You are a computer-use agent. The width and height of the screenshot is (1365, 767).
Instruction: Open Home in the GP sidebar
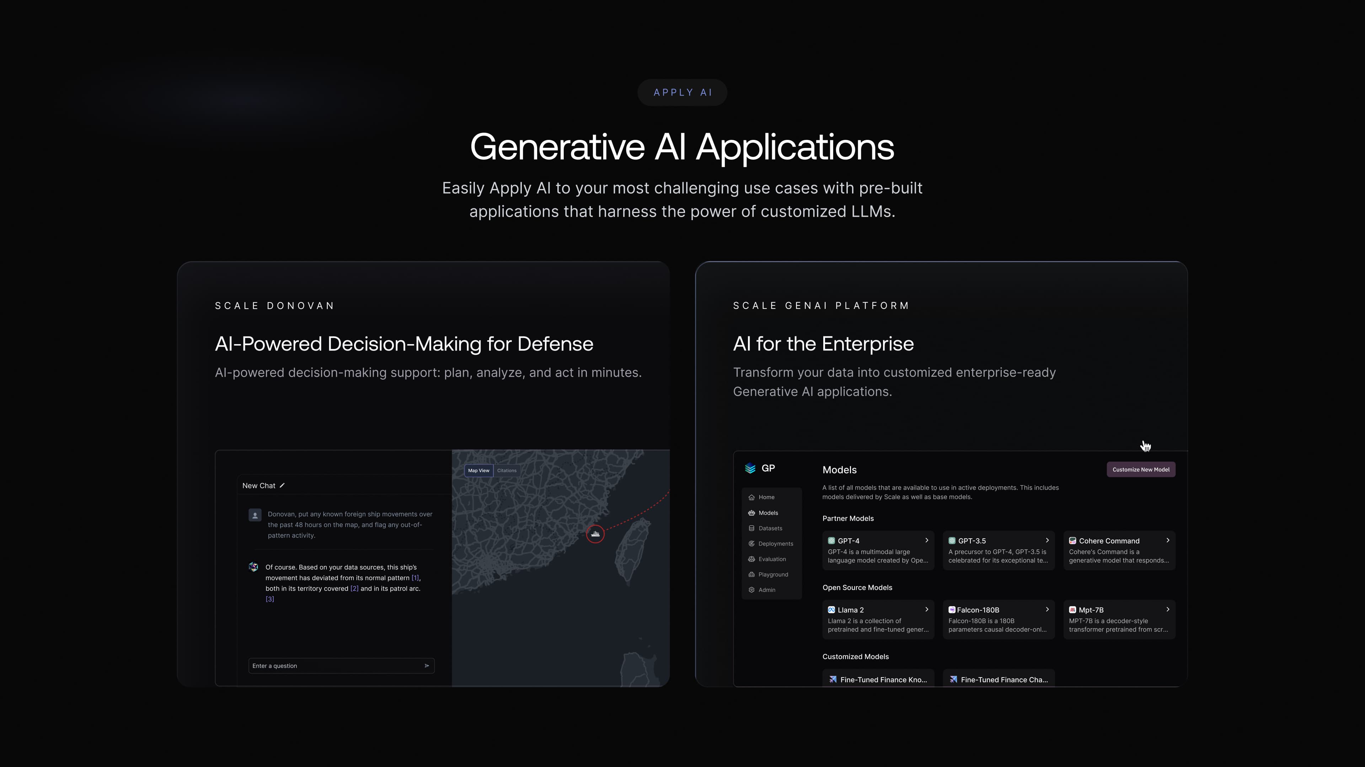[x=766, y=497]
